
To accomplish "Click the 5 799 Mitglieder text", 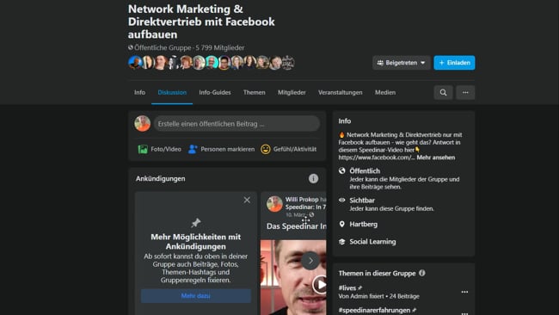I will (220, 48).
